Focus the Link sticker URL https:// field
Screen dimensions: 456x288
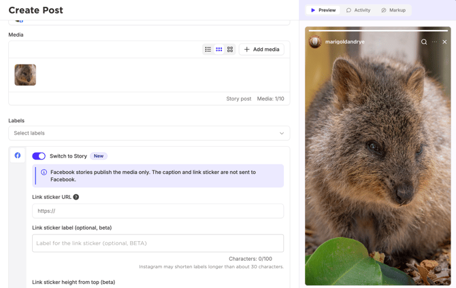pyautogui.click(x=158, y=211)
